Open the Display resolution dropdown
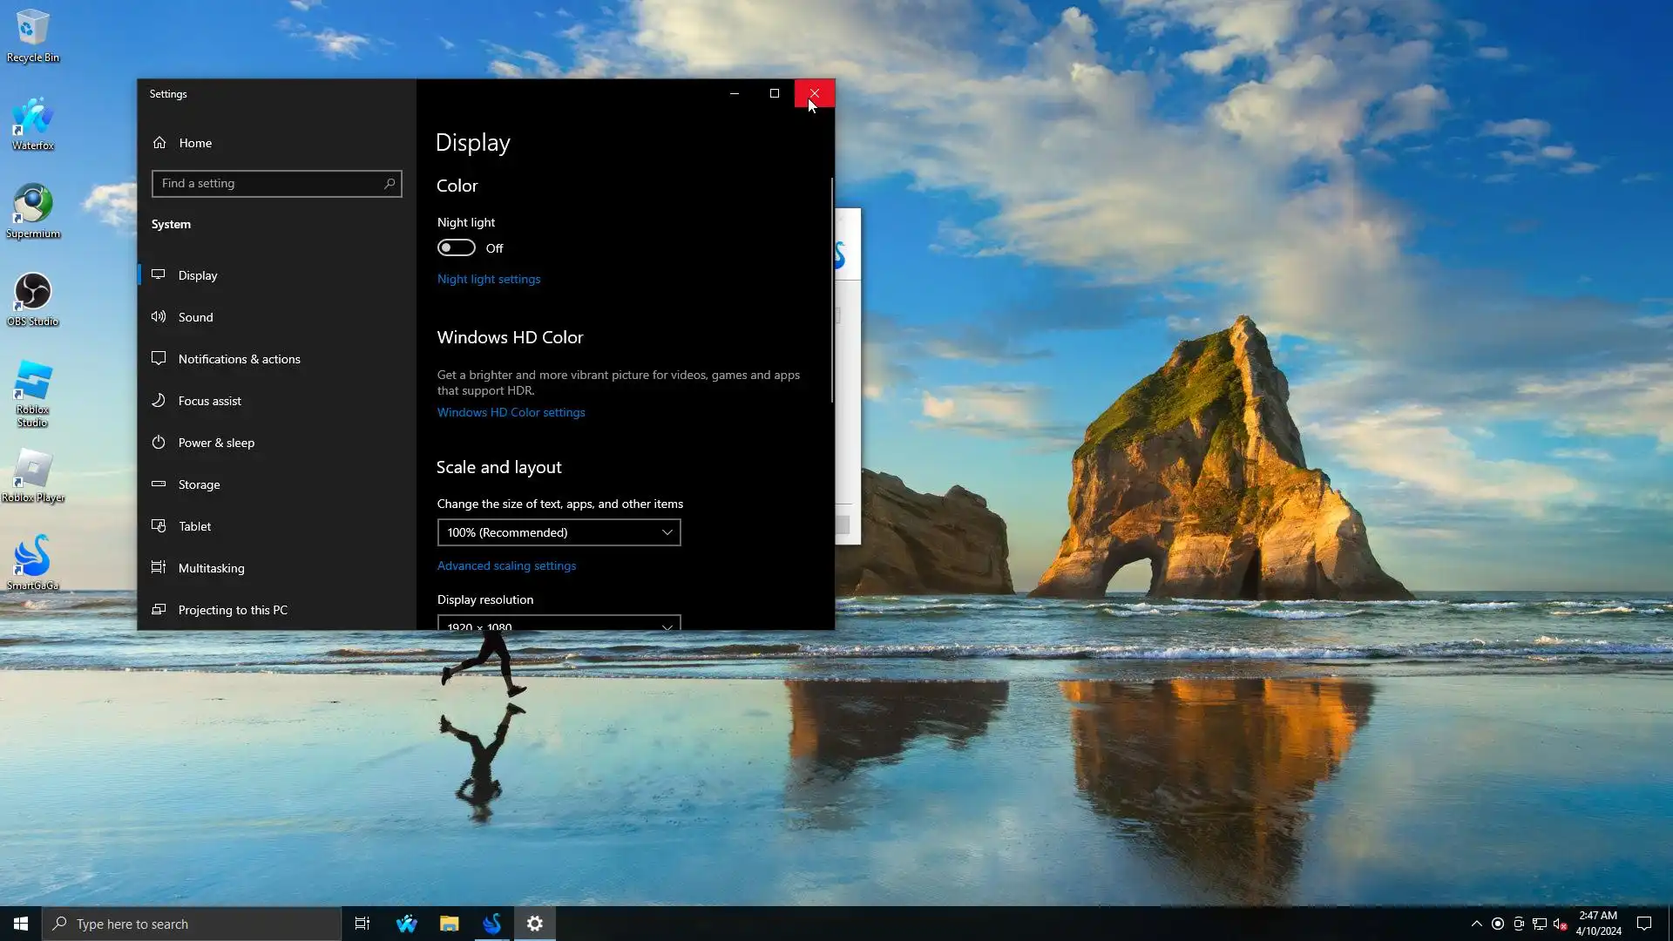This screenshot has height=941, width=1673. [559, 624]
